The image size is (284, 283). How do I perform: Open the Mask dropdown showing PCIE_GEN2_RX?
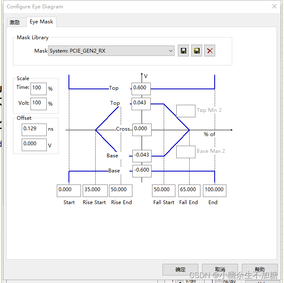coord(111,51)
